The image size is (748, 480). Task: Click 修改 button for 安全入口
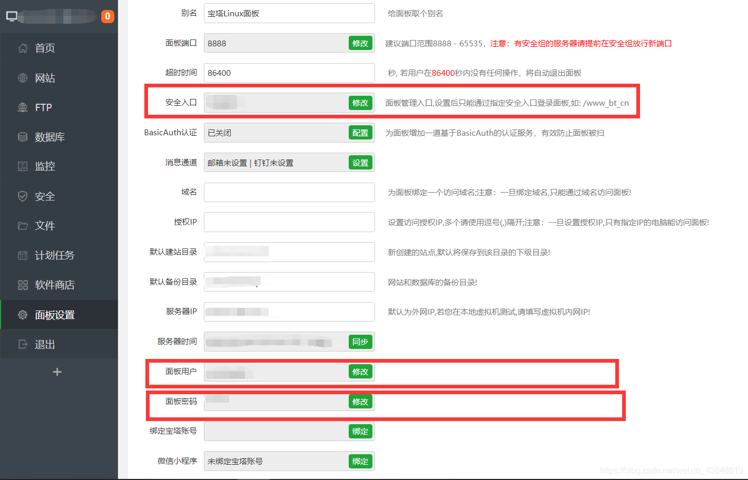[x=360, y=103]
